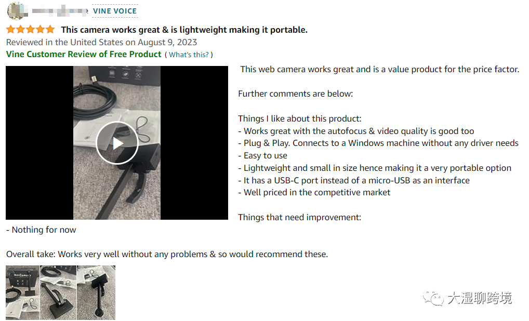Open first thumbnail showing the Web Camera box
Image resolution: width=529 pixels, height=321 pixels.
[22, 292]
